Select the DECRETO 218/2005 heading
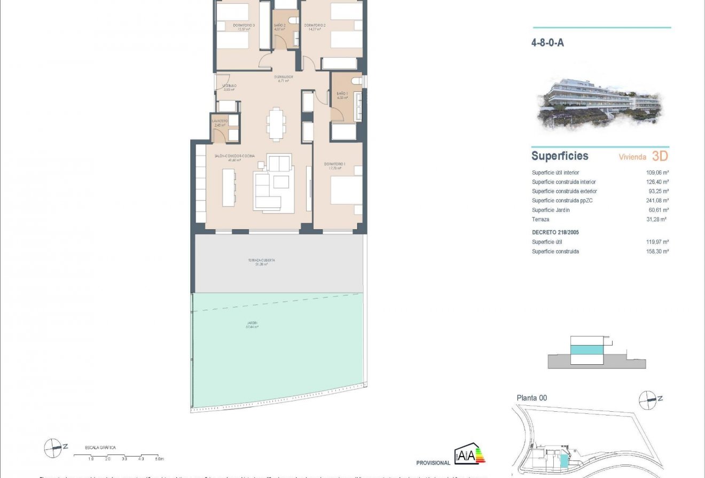Screen dimensions: 705x478 point(555,232)
